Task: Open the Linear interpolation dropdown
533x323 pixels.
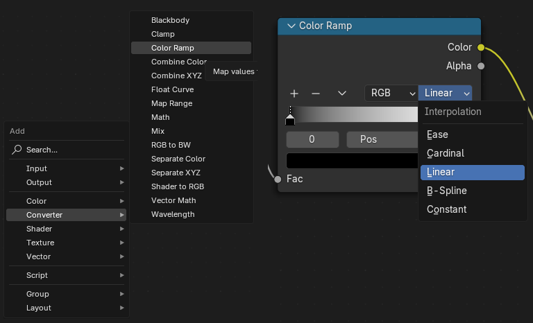Action: click(446, 93)
